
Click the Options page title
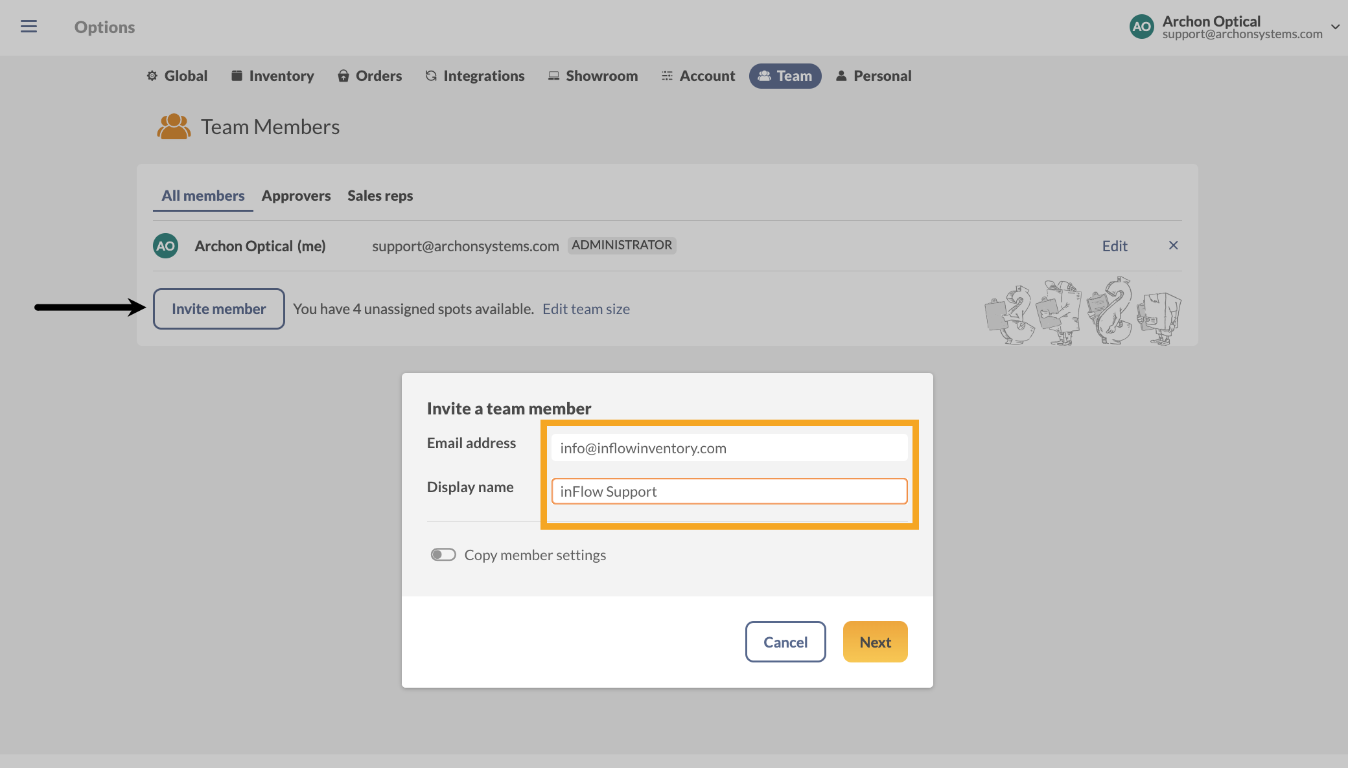coord(104,27)
